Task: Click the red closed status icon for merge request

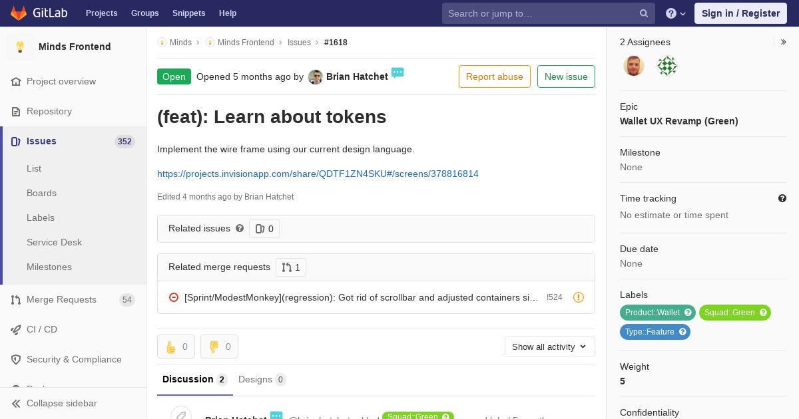Action: [x=174, y=297]
